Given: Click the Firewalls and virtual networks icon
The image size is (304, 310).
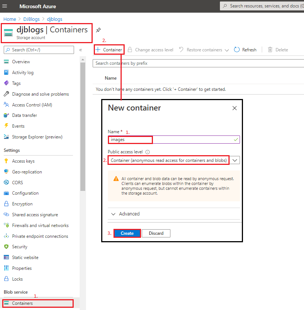Looking at the screenshot, I should (6, 225).
